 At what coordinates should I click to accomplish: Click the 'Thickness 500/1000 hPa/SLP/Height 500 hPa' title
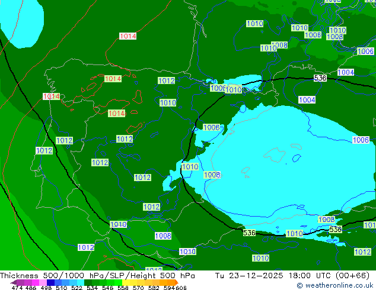coord(97,275)
